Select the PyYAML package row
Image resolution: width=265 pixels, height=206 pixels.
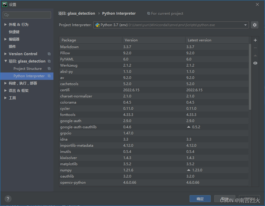click(x=154, y=59)
